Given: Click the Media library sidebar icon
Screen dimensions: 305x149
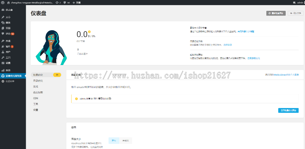Looking at the screenshot, I should tap(3, 23).
